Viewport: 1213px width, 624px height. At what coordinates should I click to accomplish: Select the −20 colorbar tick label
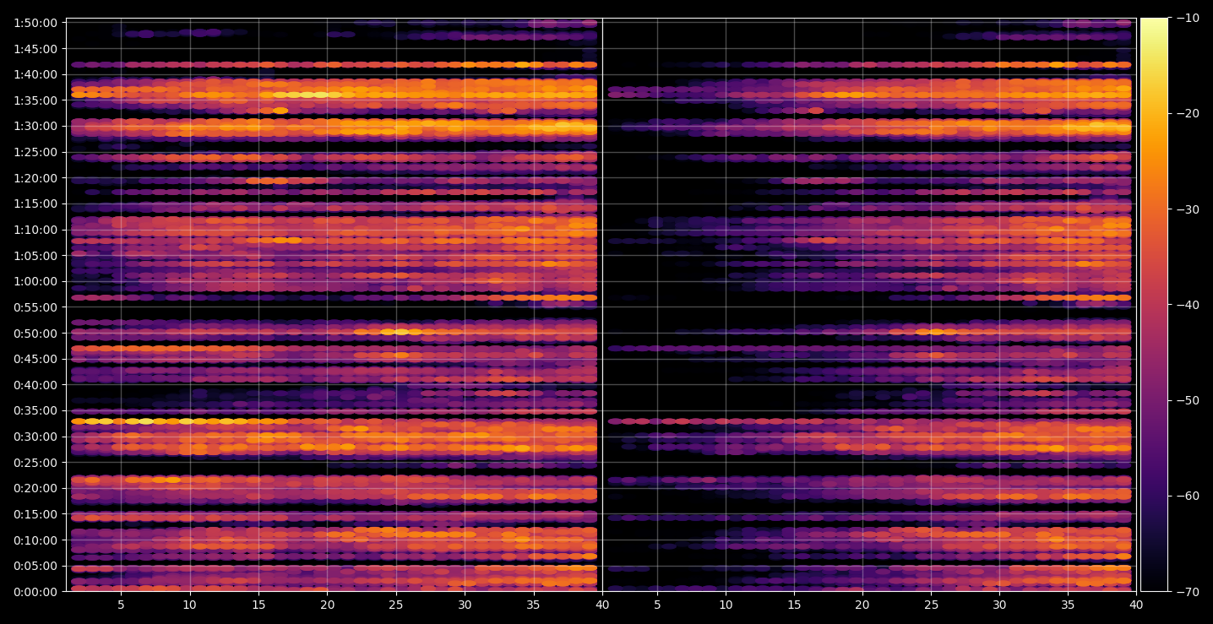[x=1187, y=114]
